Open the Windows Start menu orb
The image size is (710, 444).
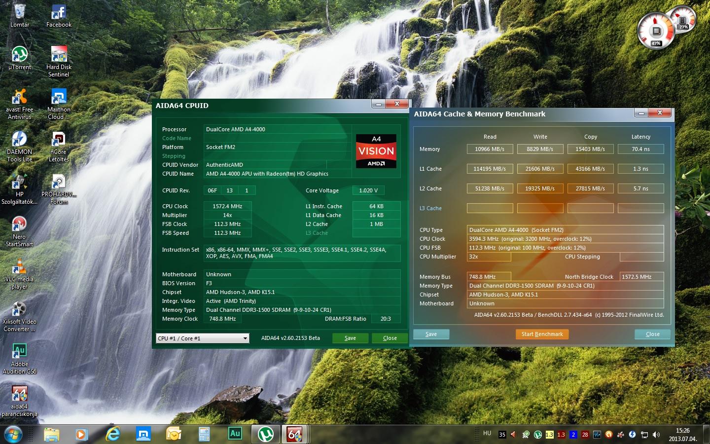pos(13,434)
